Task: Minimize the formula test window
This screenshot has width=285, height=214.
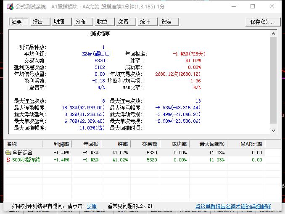Action: (x=234, y=7)
